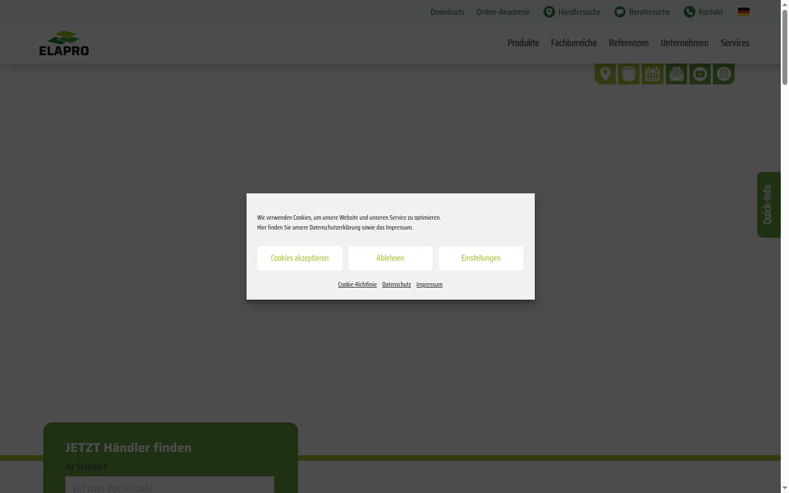Open the Fachbereiche menu
The image size is (789, 493).
coord(574,43)
